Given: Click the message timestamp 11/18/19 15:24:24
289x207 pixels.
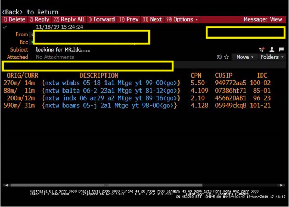Looking at the screenshot, I should pos(60,27).
